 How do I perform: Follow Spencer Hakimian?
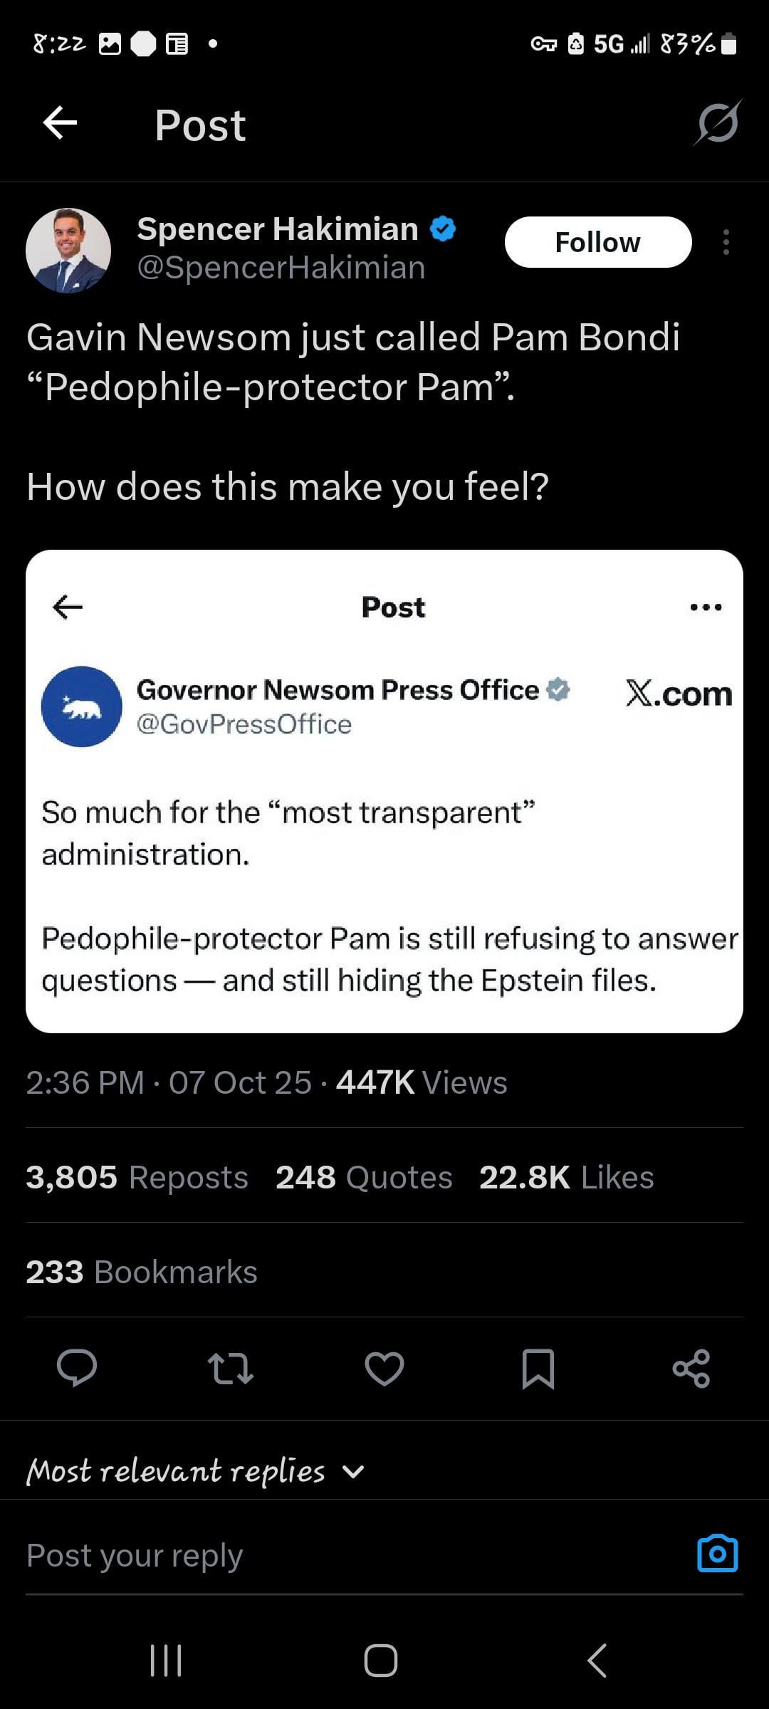coord(597,242)
